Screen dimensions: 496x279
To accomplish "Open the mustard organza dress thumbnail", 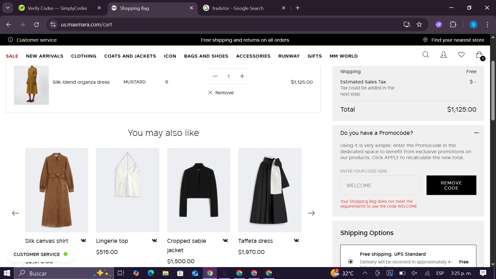I will (x=31, y=85).
